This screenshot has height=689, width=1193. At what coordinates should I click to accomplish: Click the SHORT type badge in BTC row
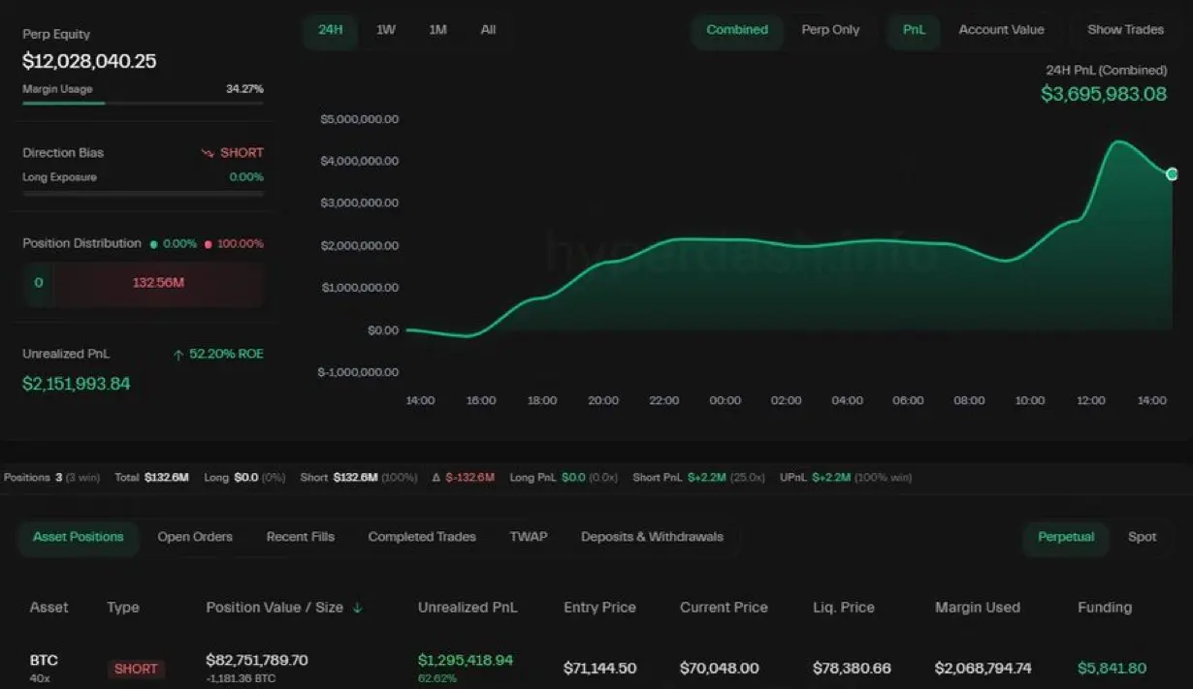click(x=136, y=669)
